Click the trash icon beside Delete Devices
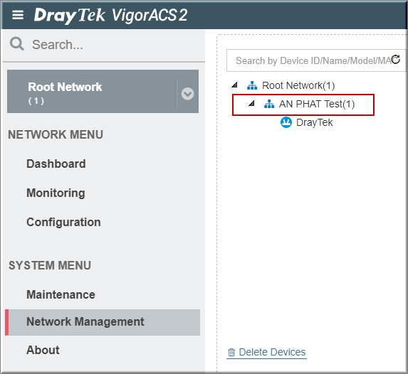 click(231, 353)
